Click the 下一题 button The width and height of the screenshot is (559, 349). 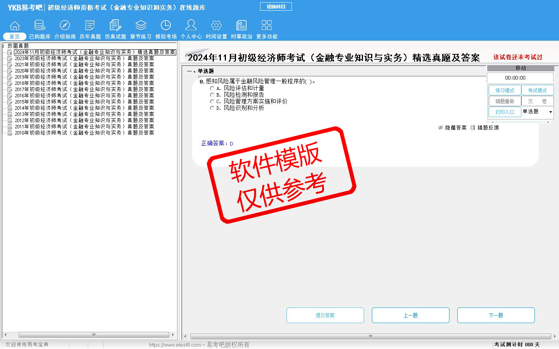[496, 315]
